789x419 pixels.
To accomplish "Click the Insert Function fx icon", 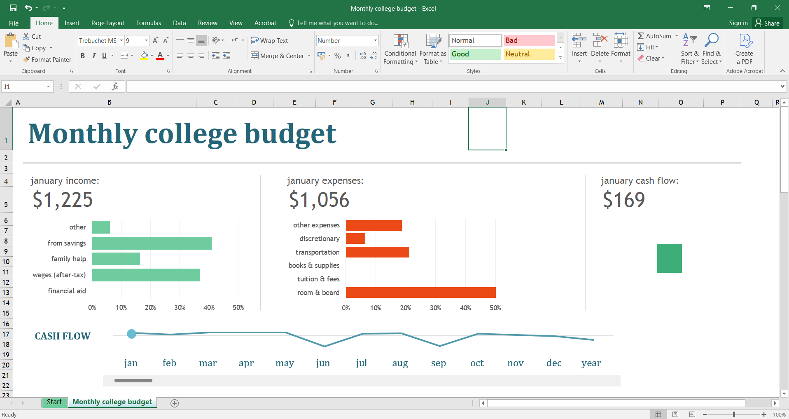I will (x=115, y=87).
